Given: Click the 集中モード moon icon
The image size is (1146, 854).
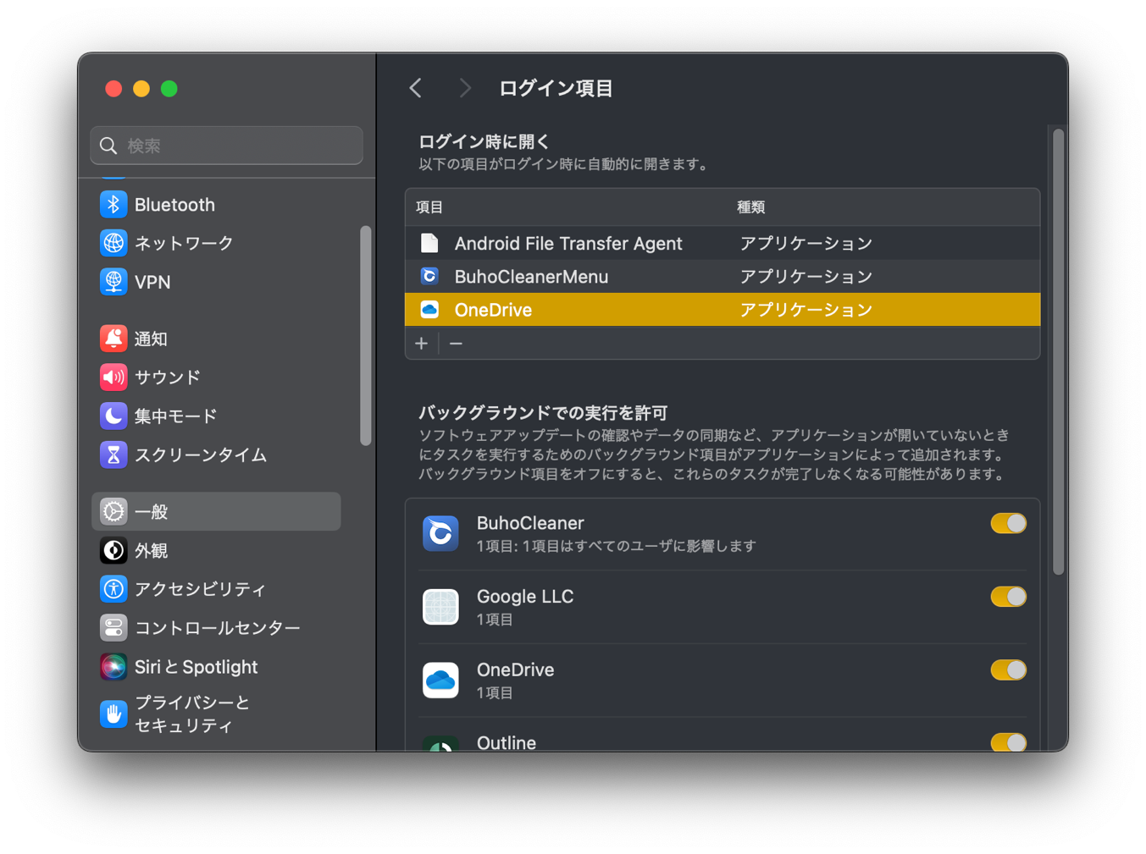Looking at the screenshot, I should tap(113, 416).
